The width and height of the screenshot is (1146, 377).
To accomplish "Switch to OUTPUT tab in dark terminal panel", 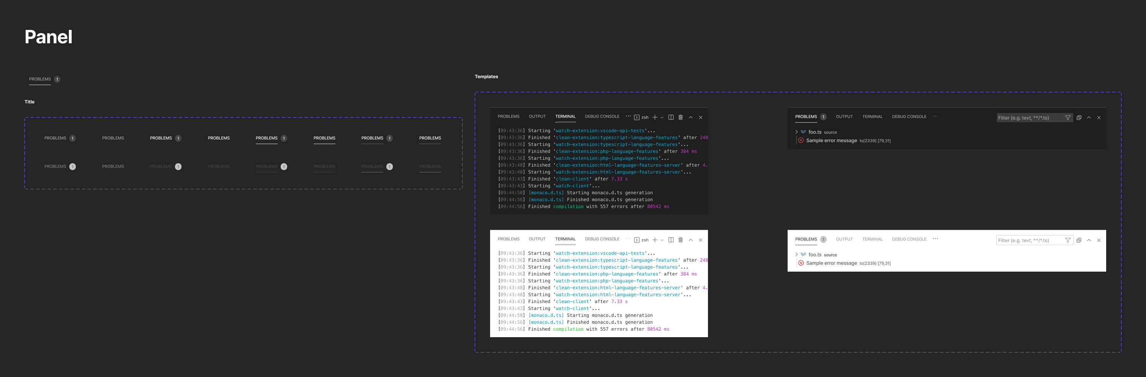I will [537, 116].
